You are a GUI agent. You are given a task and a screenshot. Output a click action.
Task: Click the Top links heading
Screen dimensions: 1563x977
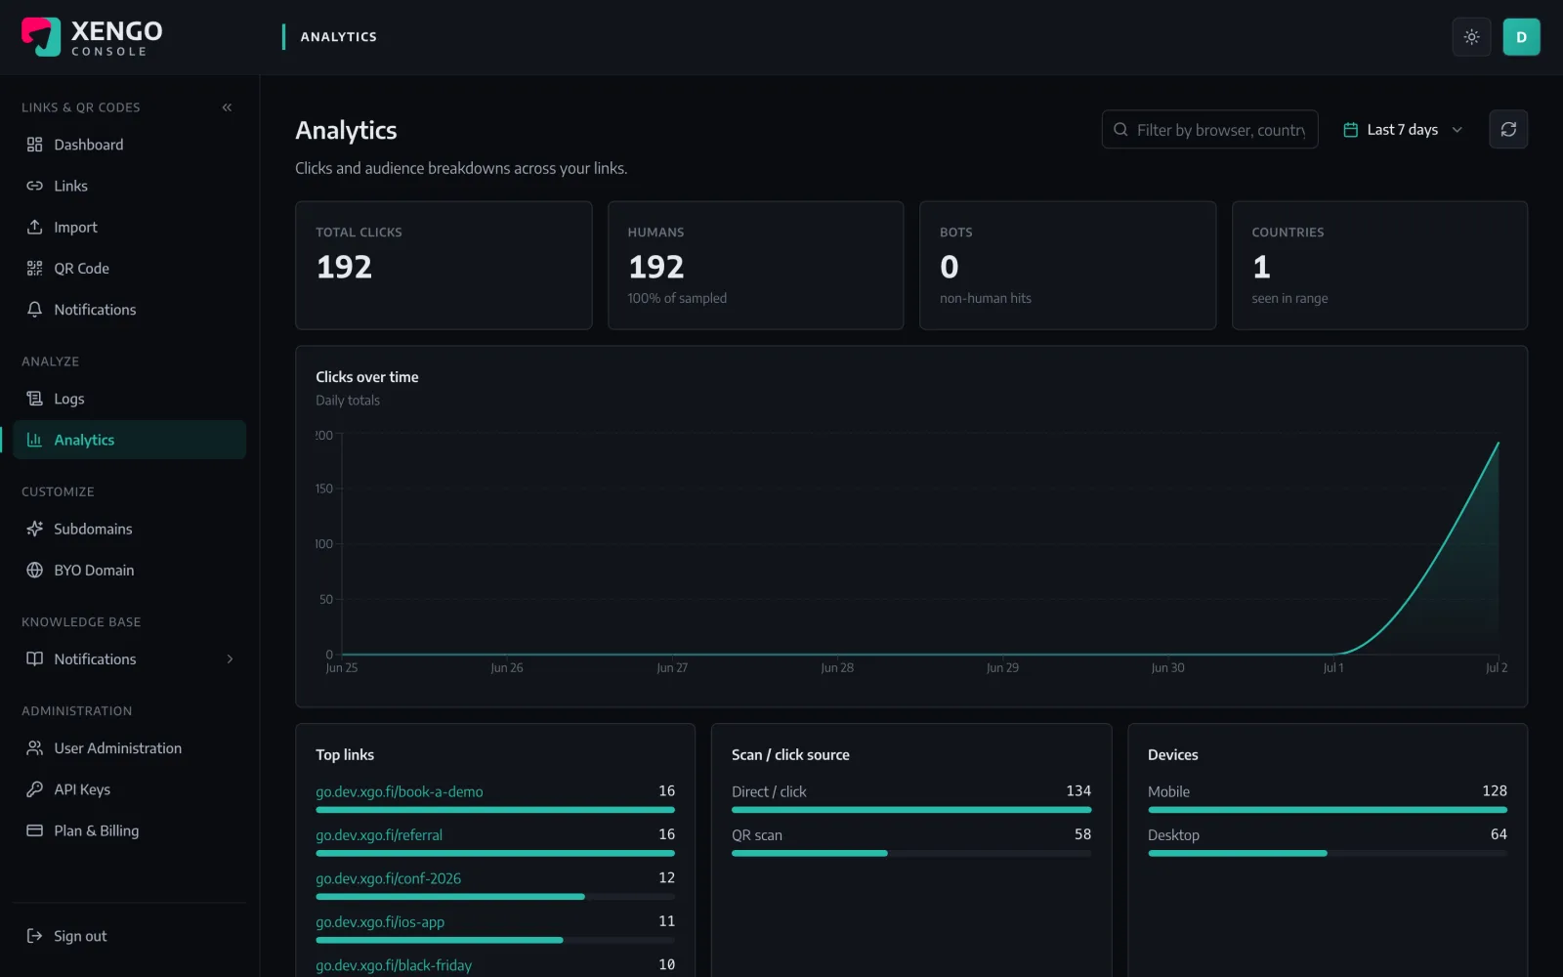345,755
